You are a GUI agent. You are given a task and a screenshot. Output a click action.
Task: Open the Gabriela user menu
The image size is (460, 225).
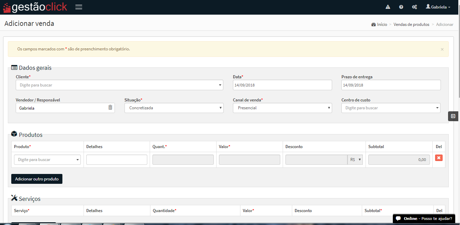[438, 7]
